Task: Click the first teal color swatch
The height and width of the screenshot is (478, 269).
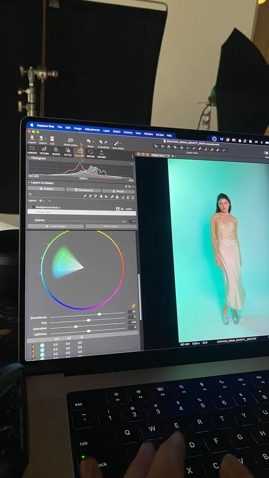Action: [x=43, y=345]
